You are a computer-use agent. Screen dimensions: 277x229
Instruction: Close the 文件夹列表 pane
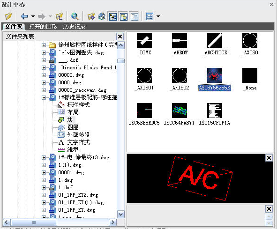(120, 37)
